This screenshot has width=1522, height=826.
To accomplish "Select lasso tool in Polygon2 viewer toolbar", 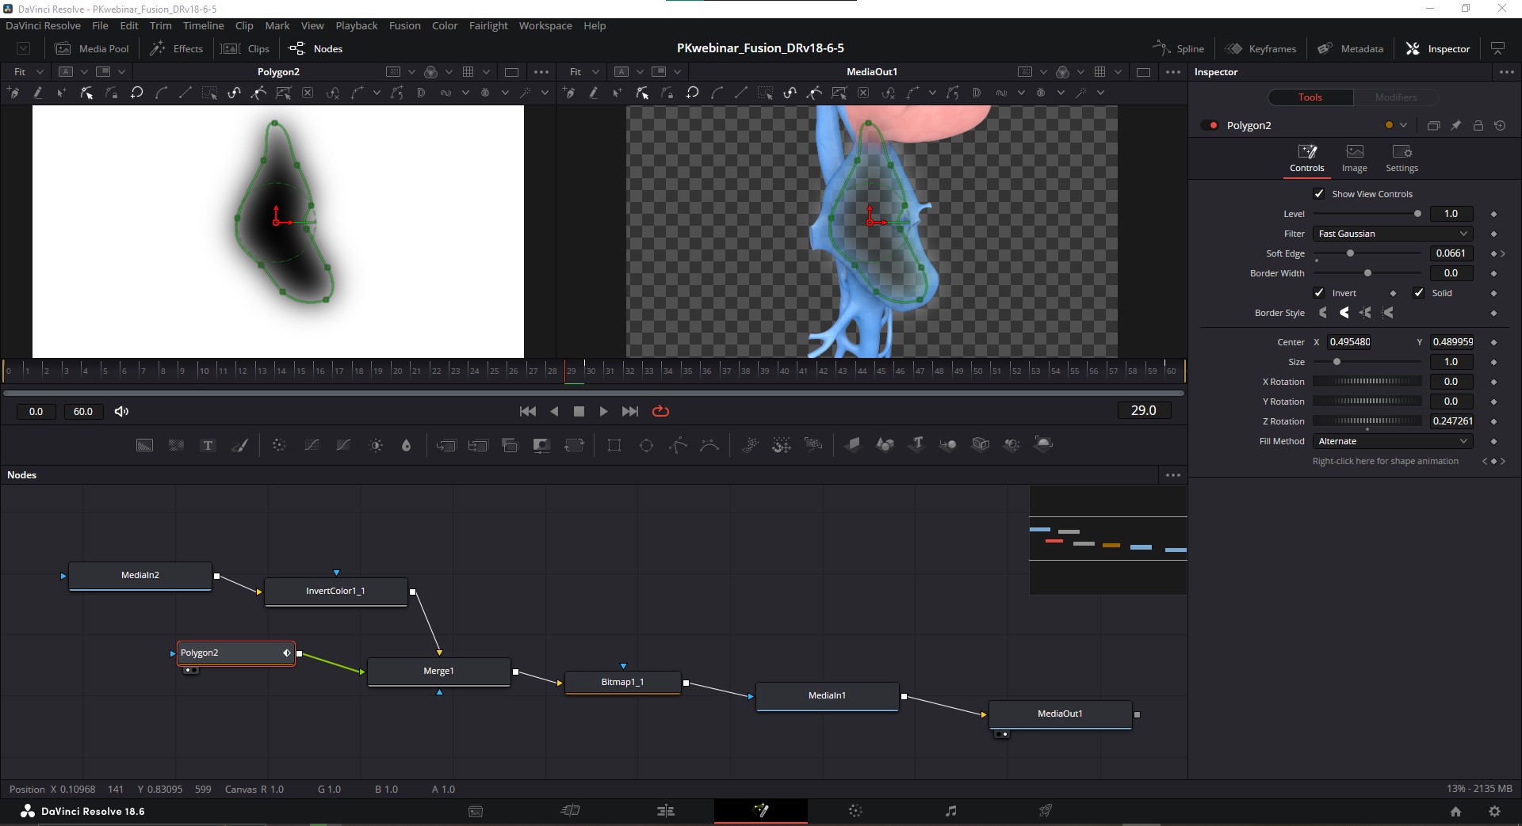I will point(136,93).
